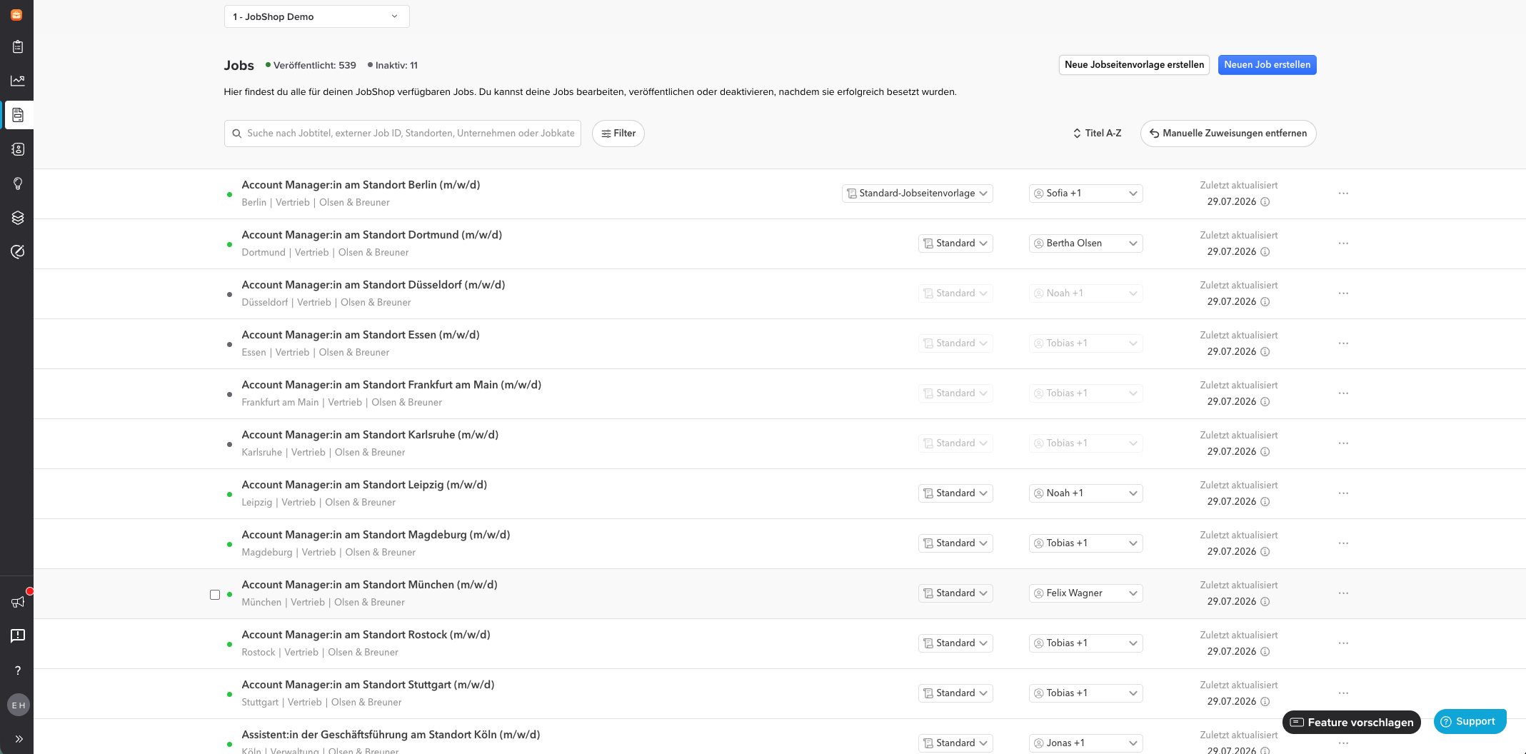Click Neue Jobseitenvorlage erstellen button
The image size is (1526, 754).
pos(1134,65)
